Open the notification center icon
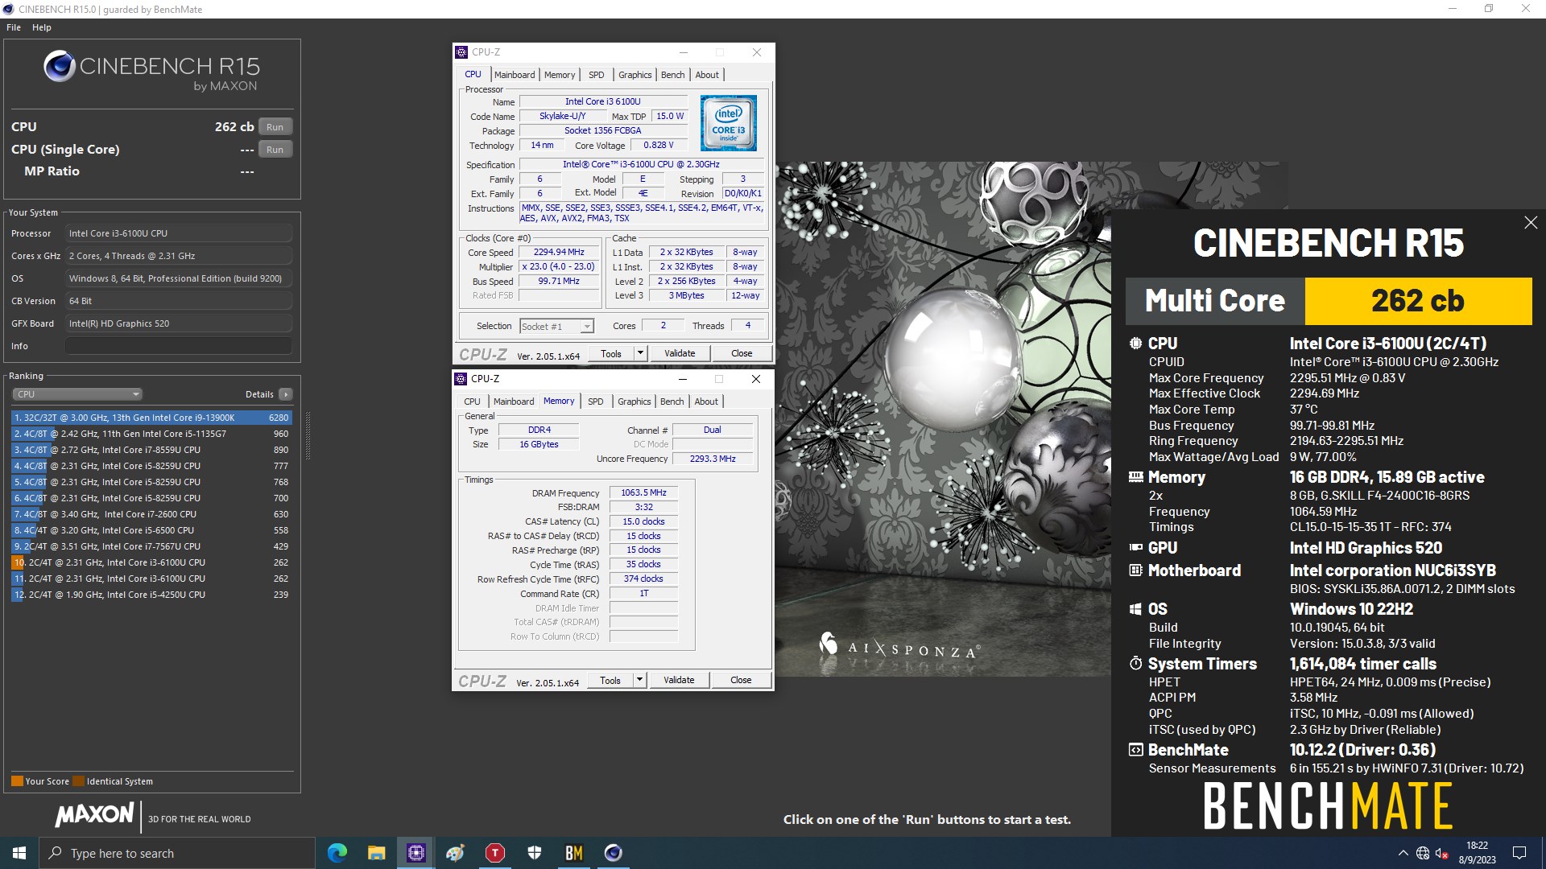 (1519, 853)
